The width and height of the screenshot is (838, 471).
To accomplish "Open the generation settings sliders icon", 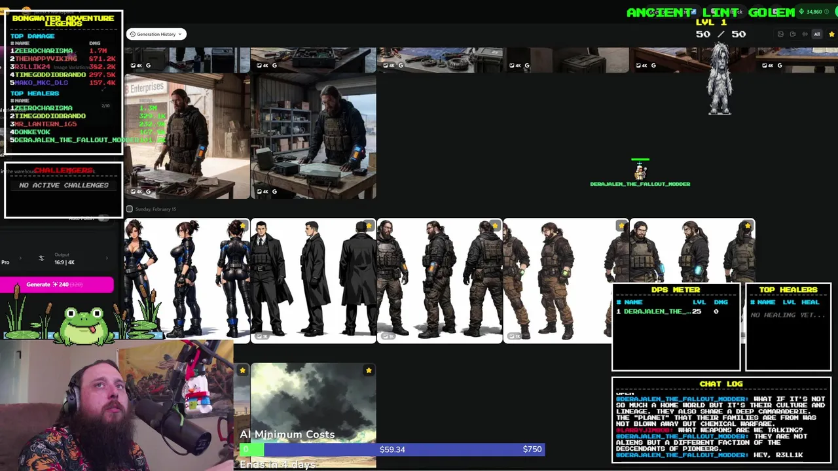I will 41,259.
